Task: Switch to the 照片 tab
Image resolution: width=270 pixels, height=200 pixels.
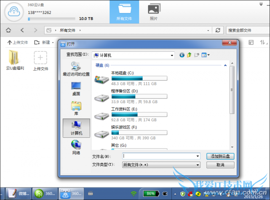Action: (154, 12)
